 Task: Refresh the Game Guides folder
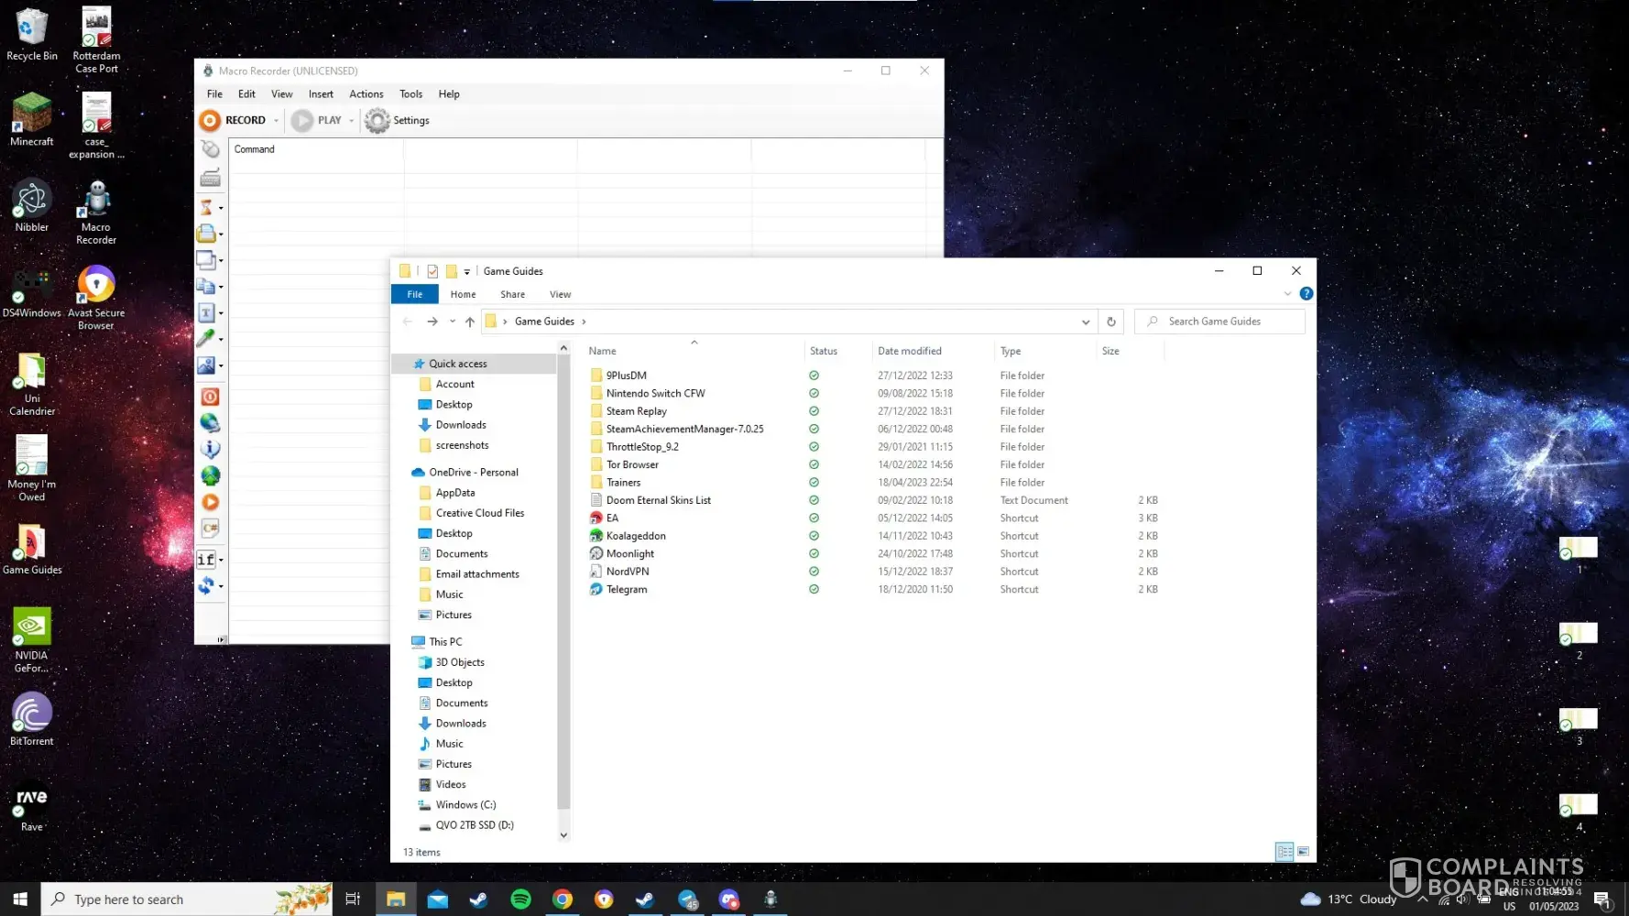tap(1110, 322)
